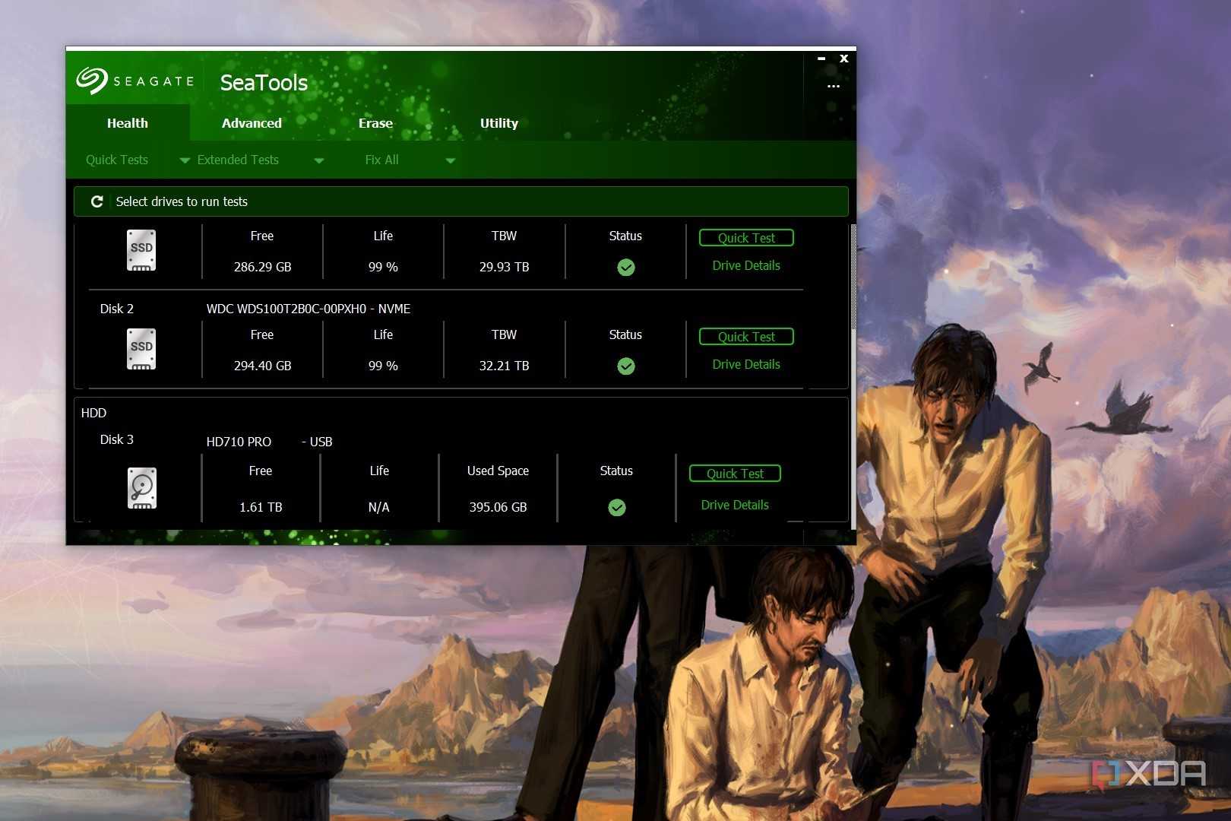Switch to the Health tab
Viewport: 1231px width, 821px height.
pyautogui.click(x=128, y=123)
